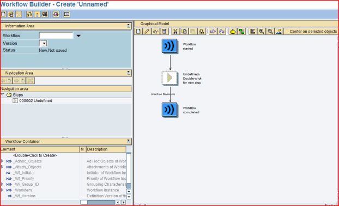
Task: Expand the _Adhoc_Objects container element
Action: [2, 161]
